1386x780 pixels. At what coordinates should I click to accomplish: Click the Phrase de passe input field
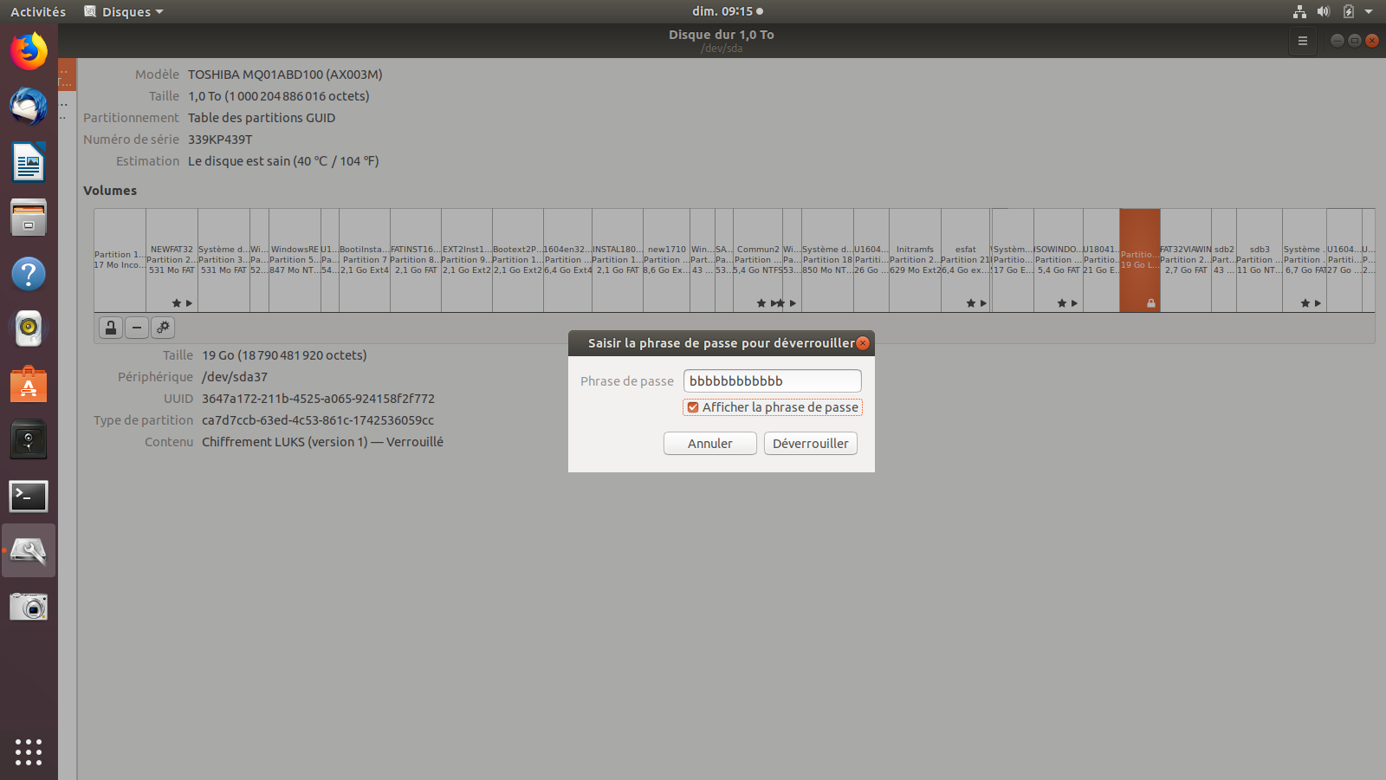pyautogui.click(x=772, y=380)
